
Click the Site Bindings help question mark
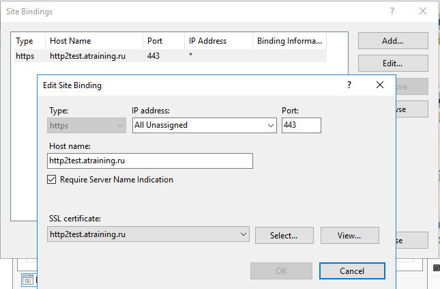[x=392, y=12]
